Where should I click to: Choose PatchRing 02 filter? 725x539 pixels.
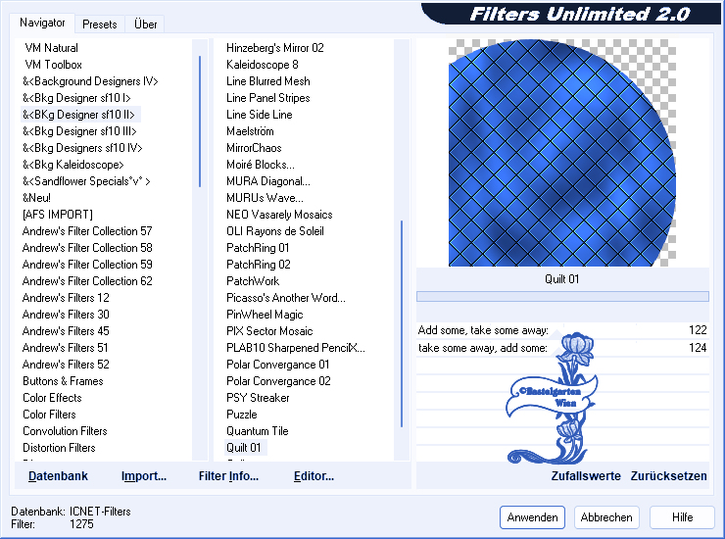[259, 265]
